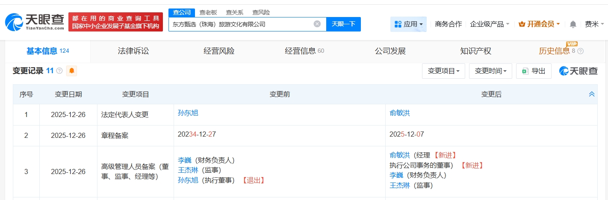Screen dimensions: 608x200
Task: Open the 商务合作 link
Action: click(x=448, y=24)
